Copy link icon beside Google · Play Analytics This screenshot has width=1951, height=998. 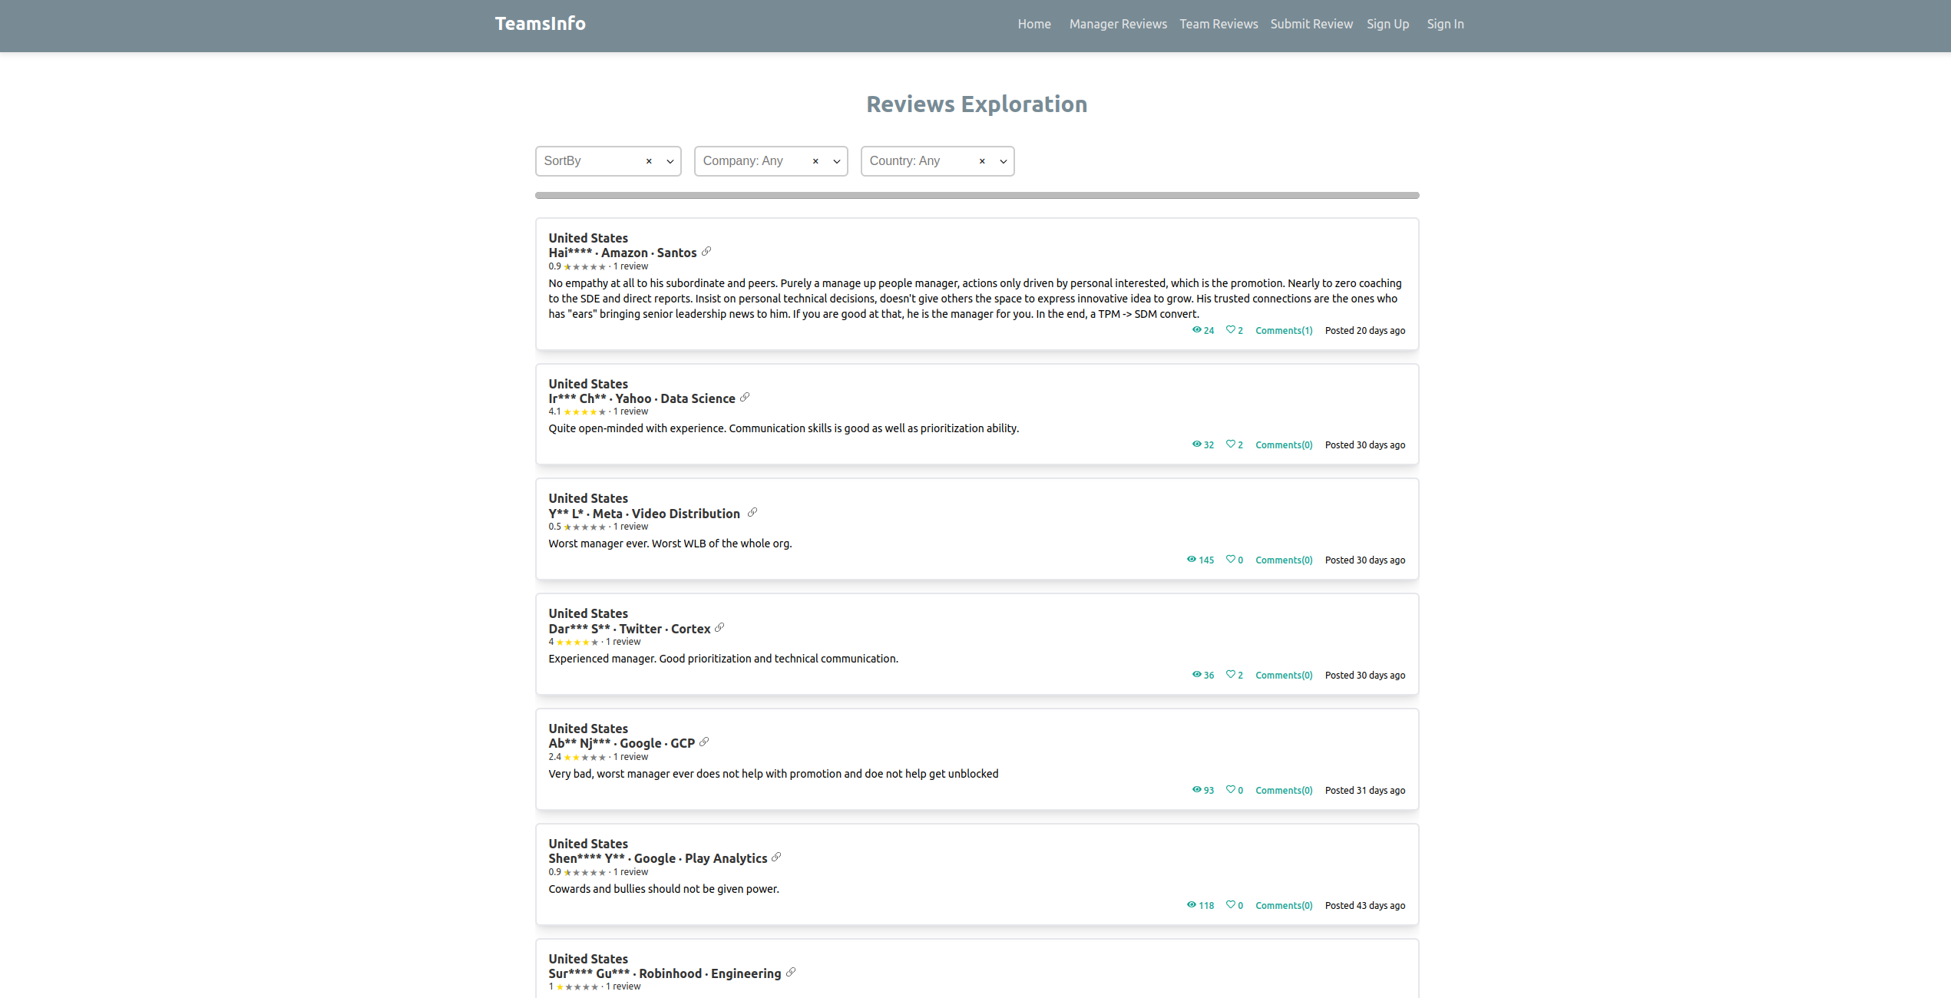point(776,858)
